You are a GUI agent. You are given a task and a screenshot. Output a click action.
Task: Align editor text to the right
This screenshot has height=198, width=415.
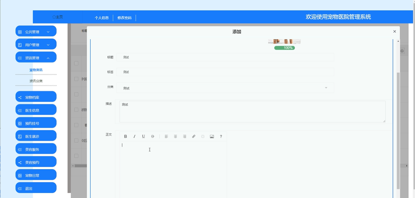[184, 136]
